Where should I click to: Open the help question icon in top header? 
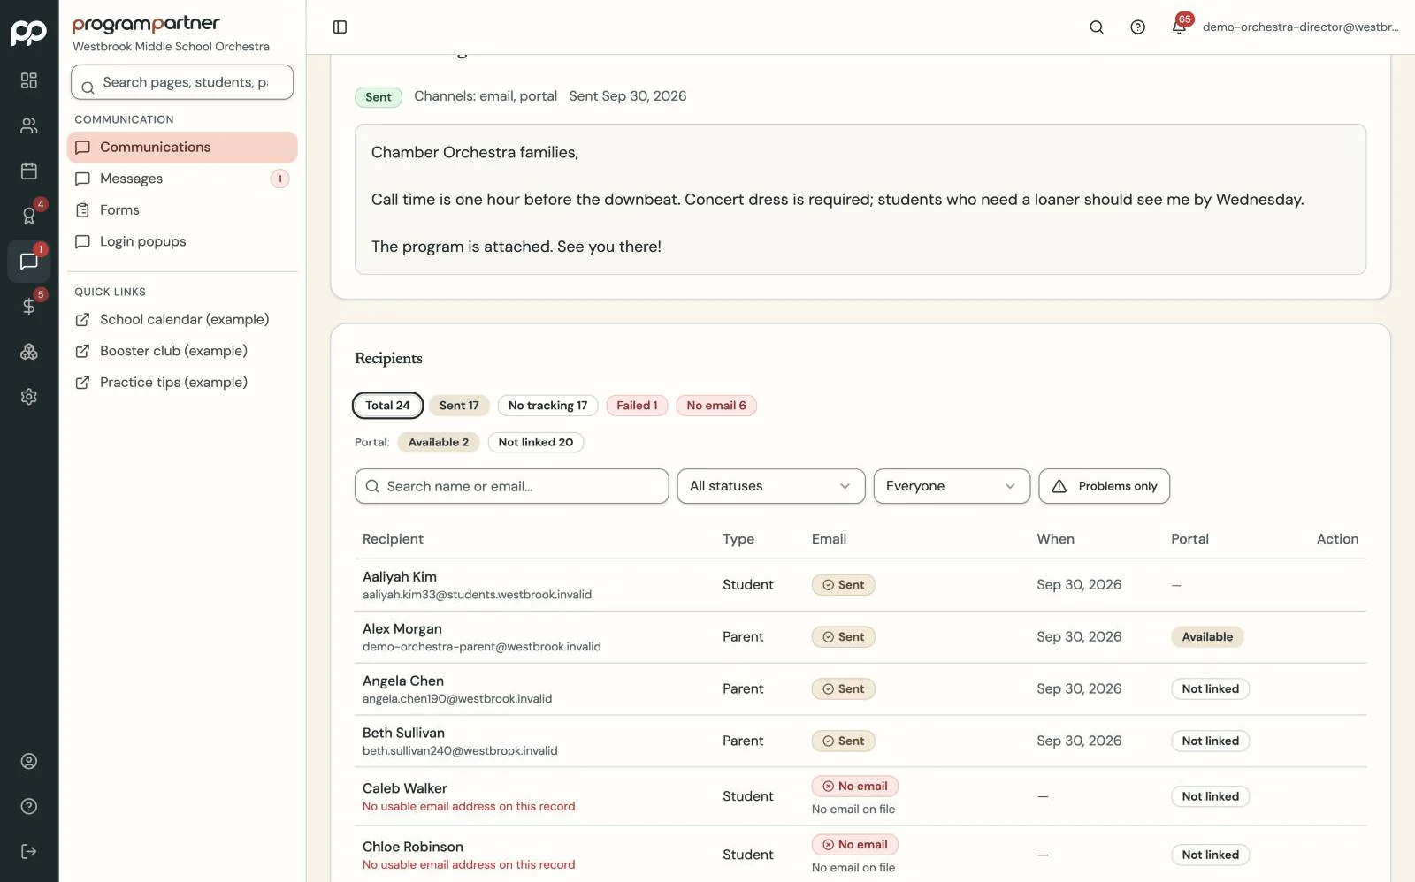point(1138,27)
